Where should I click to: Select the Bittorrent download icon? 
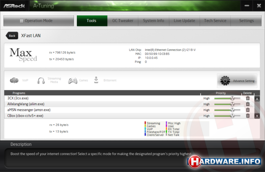(96, 80)
